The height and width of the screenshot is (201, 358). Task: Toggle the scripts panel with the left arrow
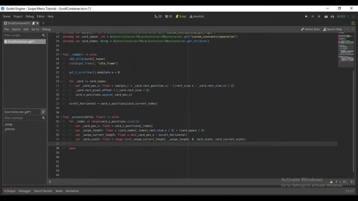coord(50,181)
